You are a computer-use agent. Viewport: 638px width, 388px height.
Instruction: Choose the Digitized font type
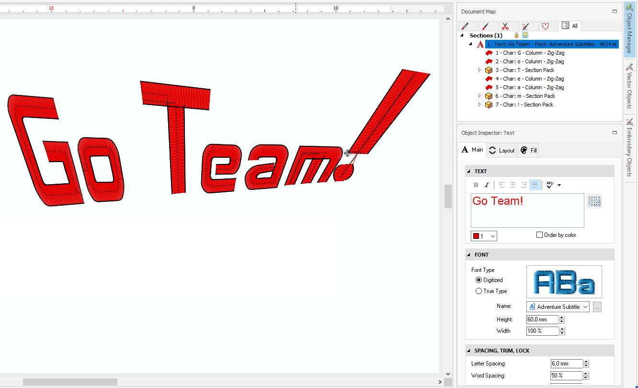pyautogui.click(x=478, y=280)
